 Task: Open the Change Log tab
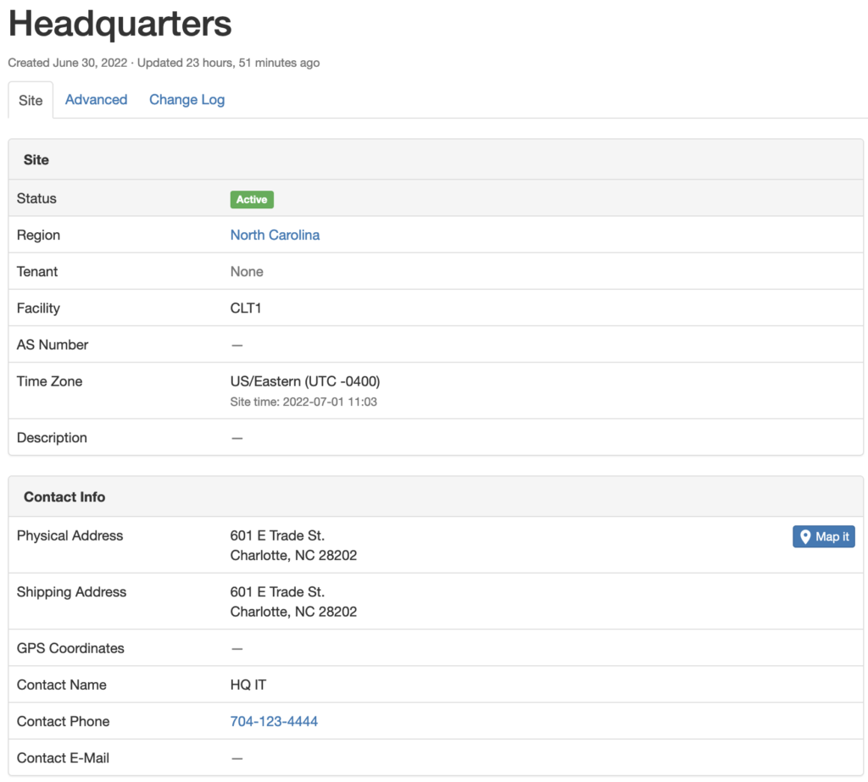[187, 100]
